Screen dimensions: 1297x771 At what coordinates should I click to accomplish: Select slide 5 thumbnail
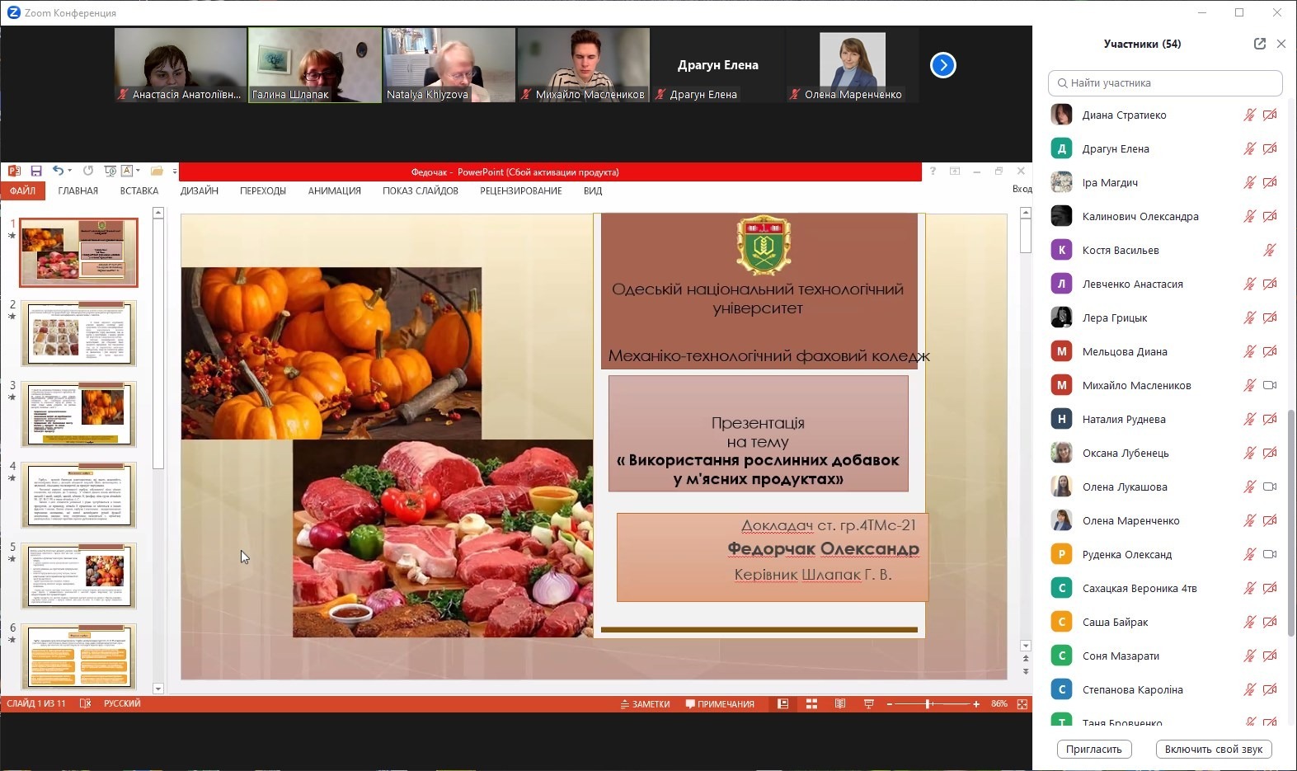click(78, 576)
